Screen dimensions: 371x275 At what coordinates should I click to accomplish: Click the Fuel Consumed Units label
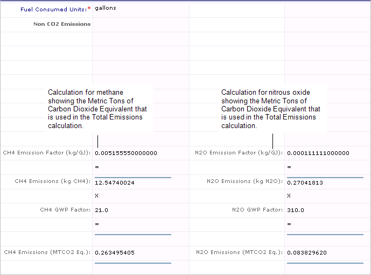[x=54, y=9]
